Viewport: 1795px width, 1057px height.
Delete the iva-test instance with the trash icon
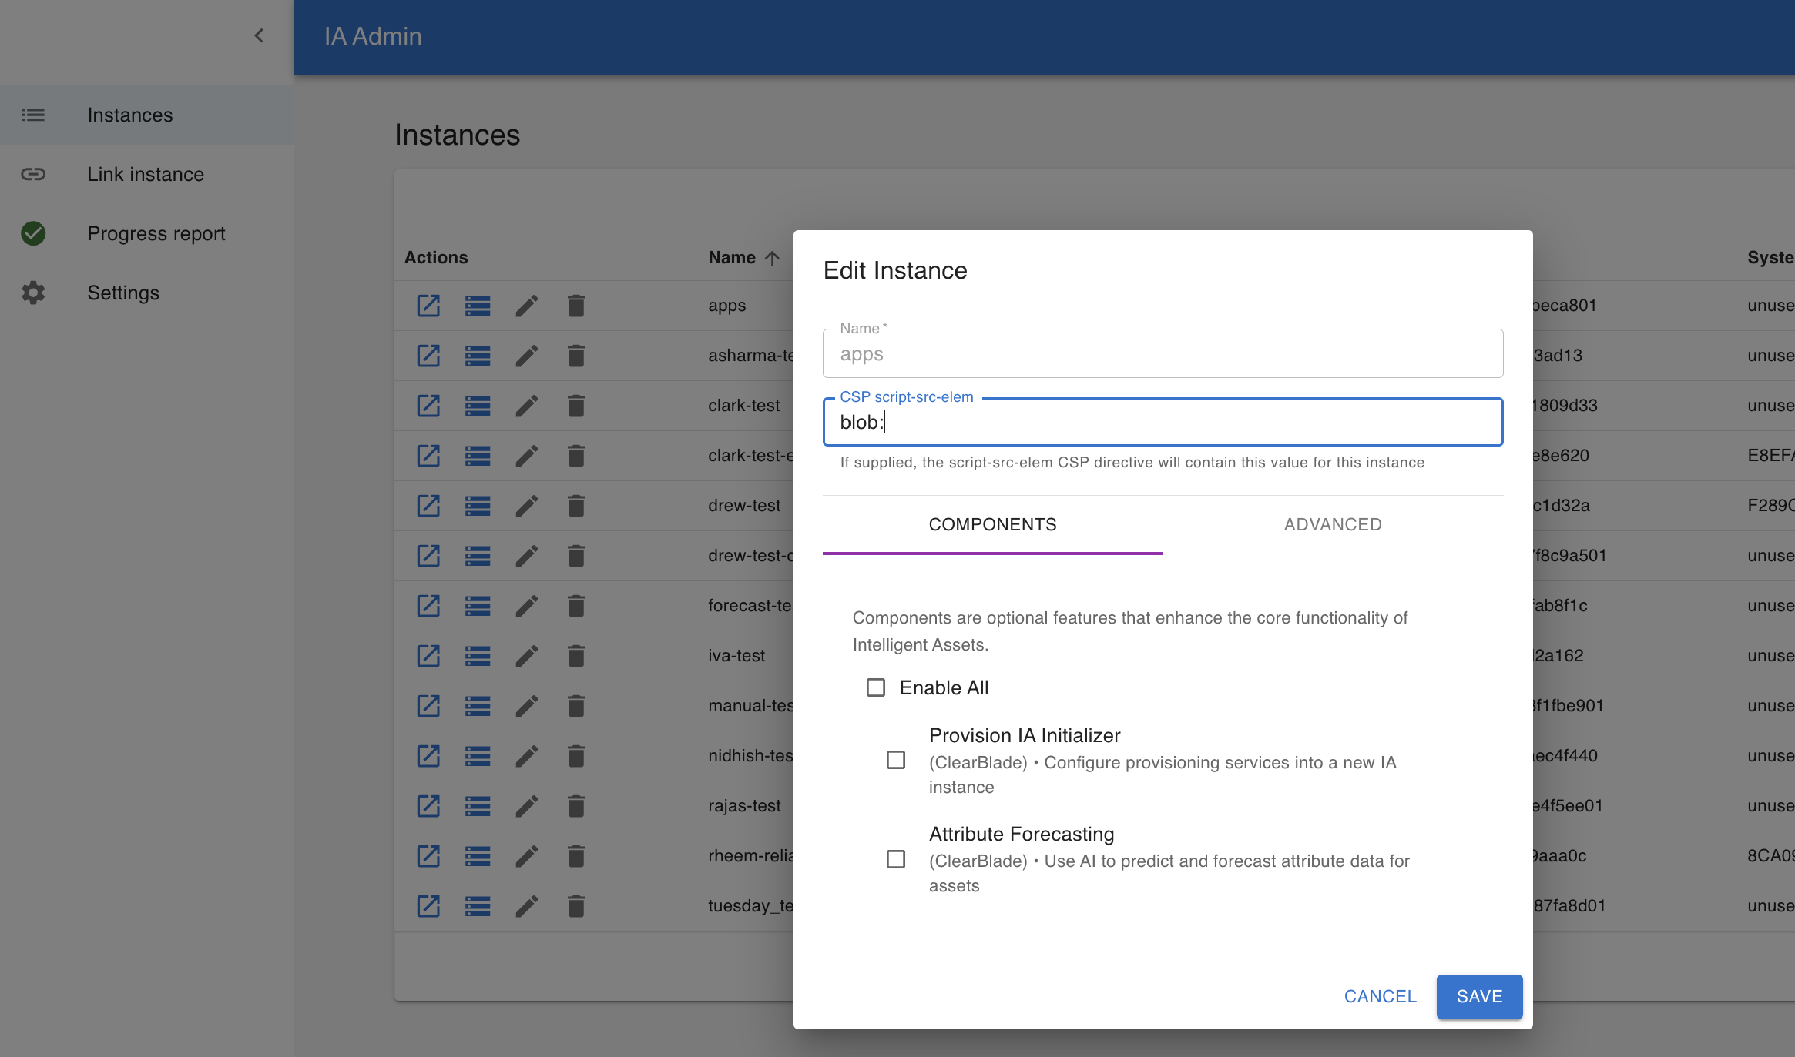pos(576,656)
